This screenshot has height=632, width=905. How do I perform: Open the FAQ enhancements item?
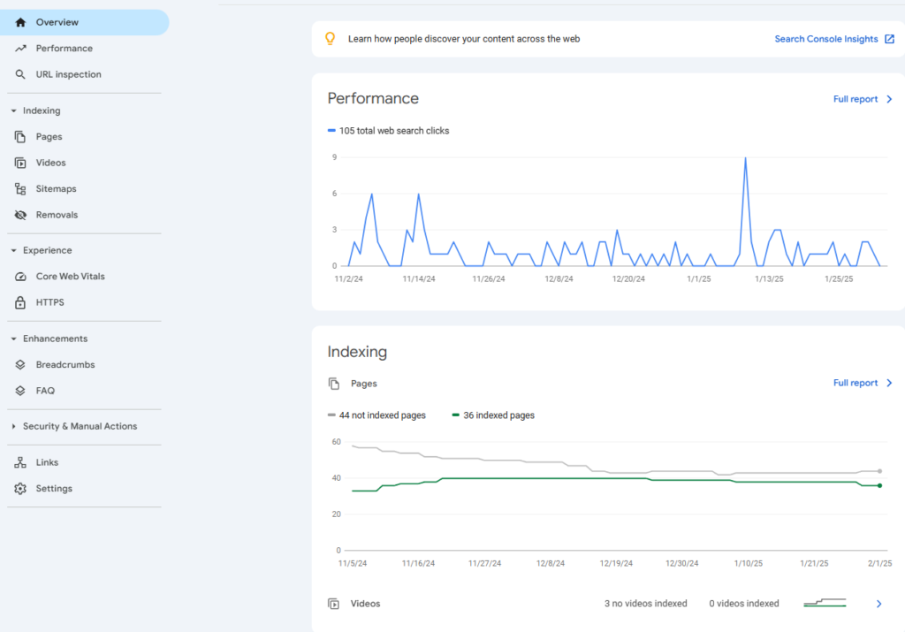(x=45, y=391)
